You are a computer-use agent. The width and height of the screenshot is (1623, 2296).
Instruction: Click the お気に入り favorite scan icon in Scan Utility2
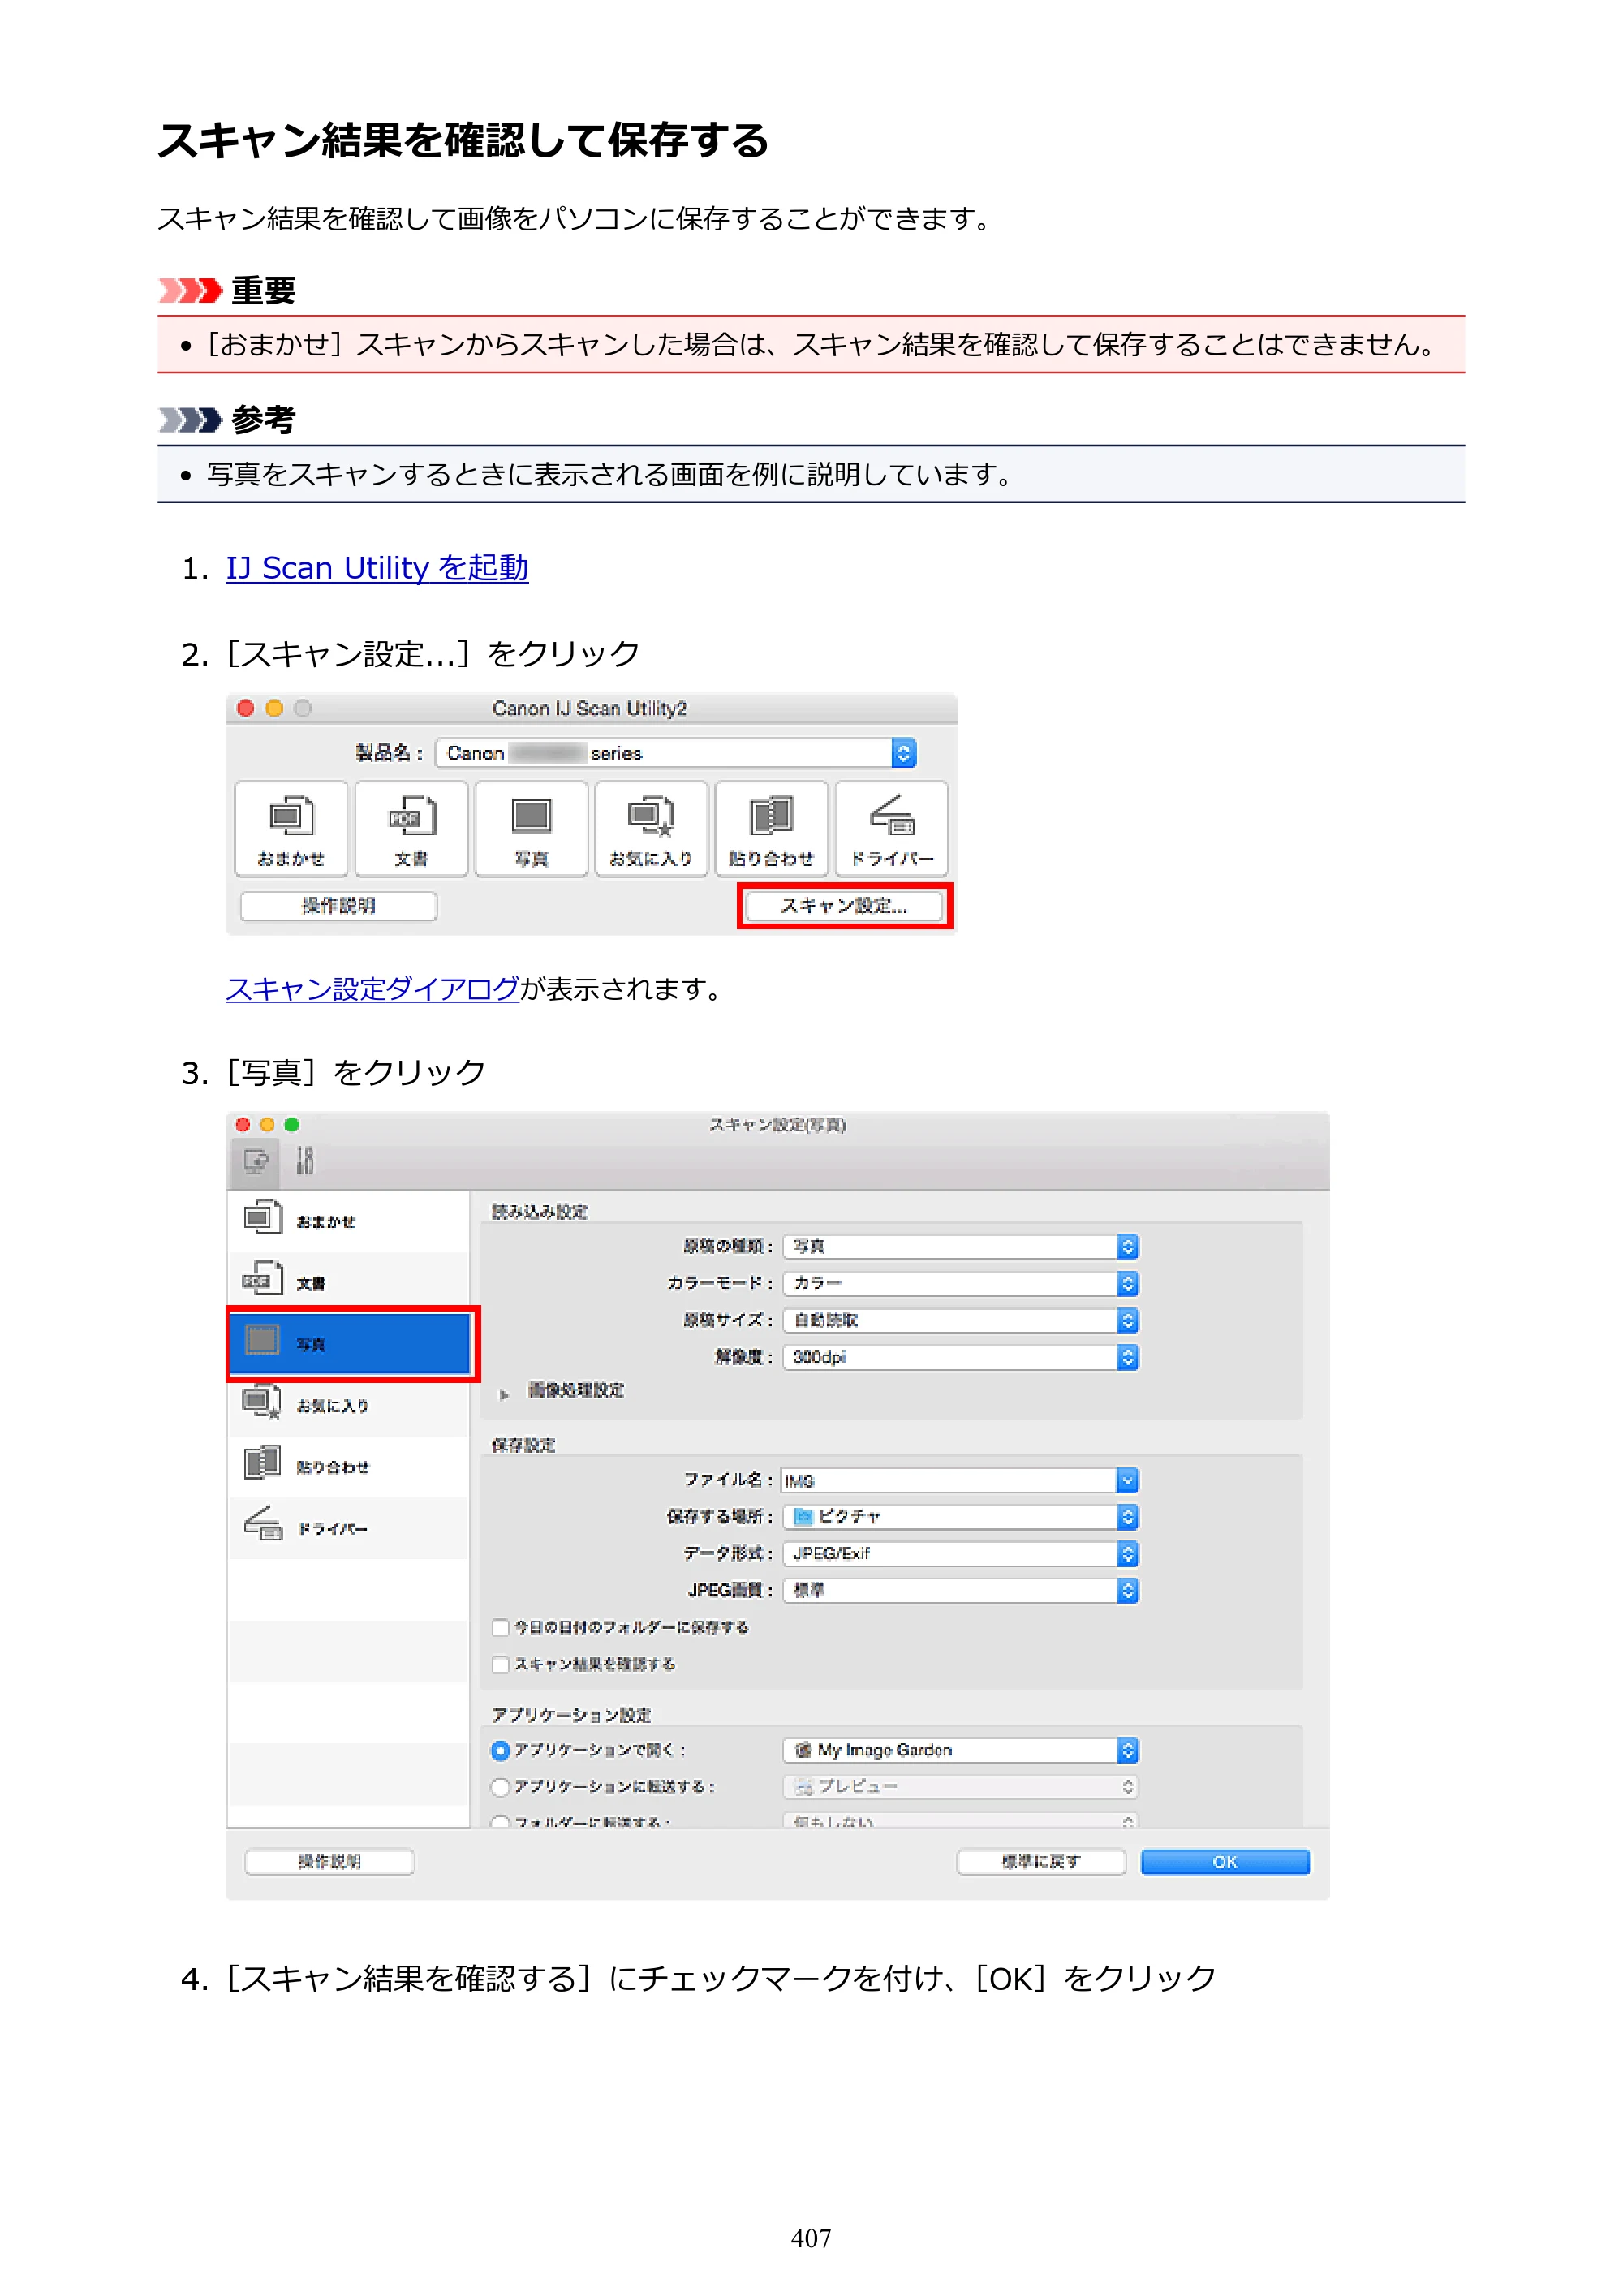pyautogui.click(x=651, y=828)
